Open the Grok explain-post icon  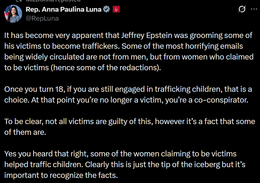[x=241, y=9]
